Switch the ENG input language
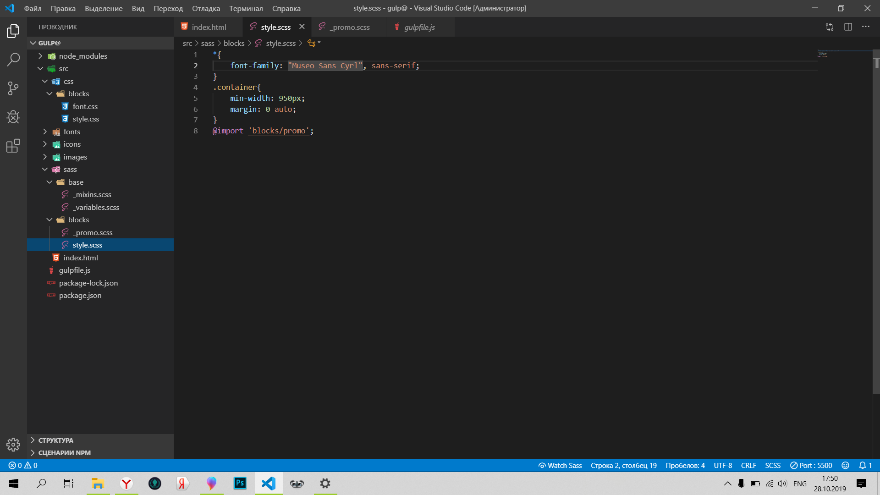 tap(800, 484)
